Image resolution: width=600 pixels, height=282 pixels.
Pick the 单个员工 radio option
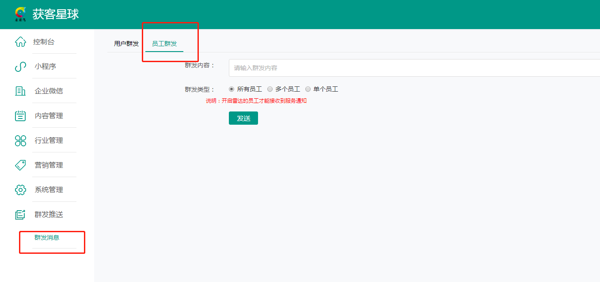point(308,89)
